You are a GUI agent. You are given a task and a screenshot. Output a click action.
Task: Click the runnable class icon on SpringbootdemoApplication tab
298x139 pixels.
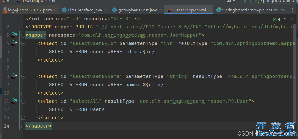click(x=219, y=10)
